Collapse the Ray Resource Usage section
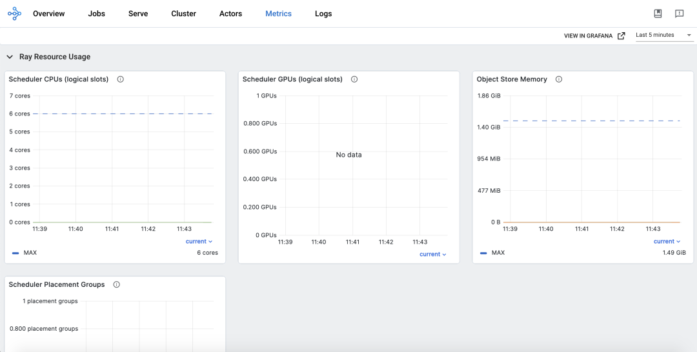 pos(10,57)
